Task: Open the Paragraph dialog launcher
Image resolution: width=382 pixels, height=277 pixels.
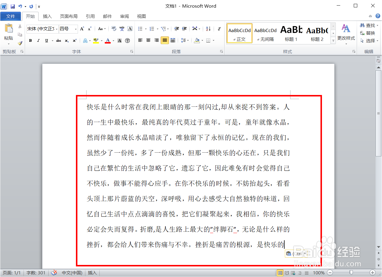Action: click(221, 51)
